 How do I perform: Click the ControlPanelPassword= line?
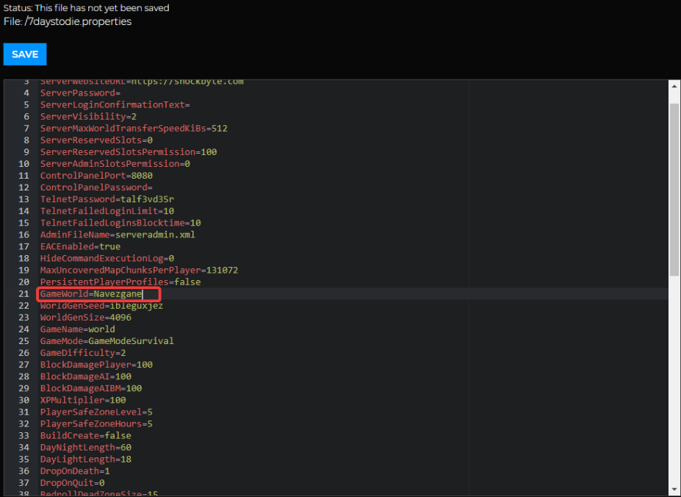96,187
